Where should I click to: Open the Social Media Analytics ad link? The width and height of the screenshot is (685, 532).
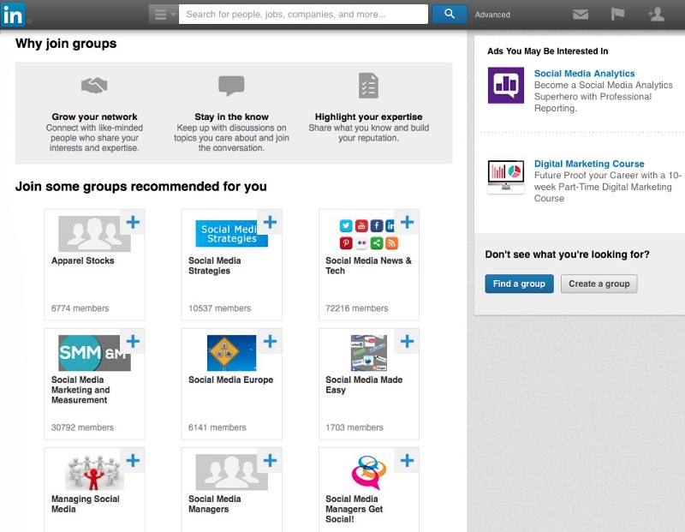pyautogui.click(x=584, y=74)
